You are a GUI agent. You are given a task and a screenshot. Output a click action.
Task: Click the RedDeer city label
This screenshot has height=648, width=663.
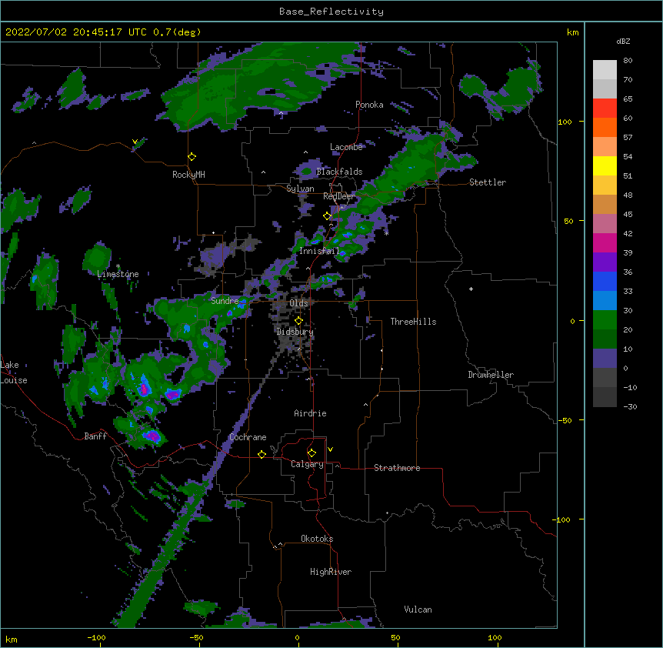coord(338,196)
